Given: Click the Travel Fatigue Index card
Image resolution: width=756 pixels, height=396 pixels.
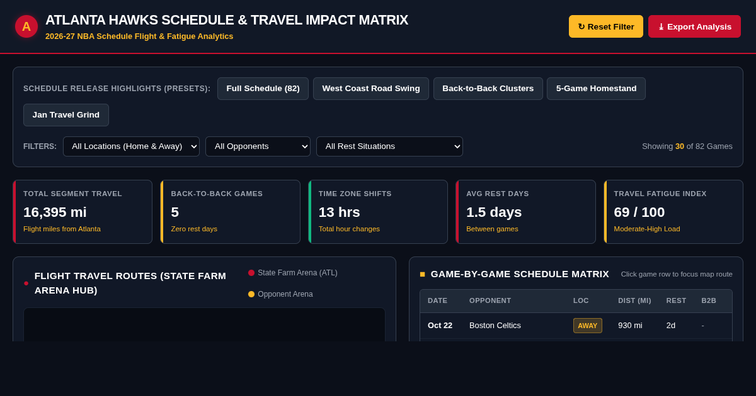Looking at the screenshot, I should point(673,212).
